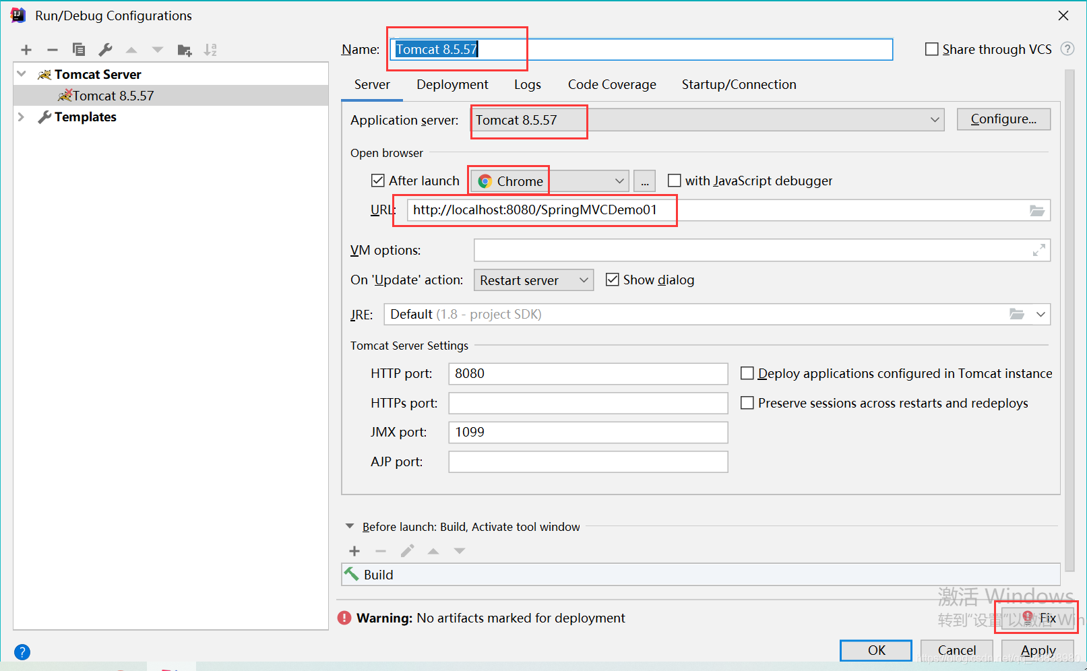
Task: Click the browser ellipsis browse button
Action: (x=645, y=181)
